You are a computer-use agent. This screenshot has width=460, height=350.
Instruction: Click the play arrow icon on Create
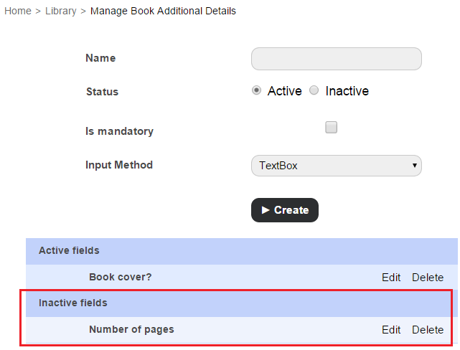pos(266,210)
